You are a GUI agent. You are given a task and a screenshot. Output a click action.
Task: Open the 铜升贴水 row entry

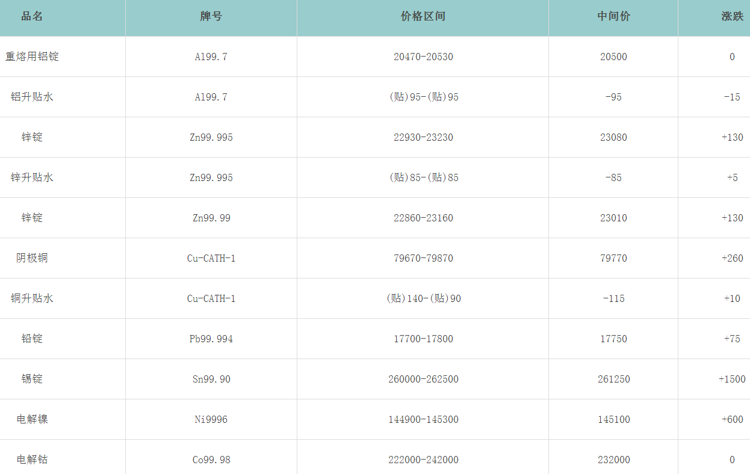click(32, 298)
